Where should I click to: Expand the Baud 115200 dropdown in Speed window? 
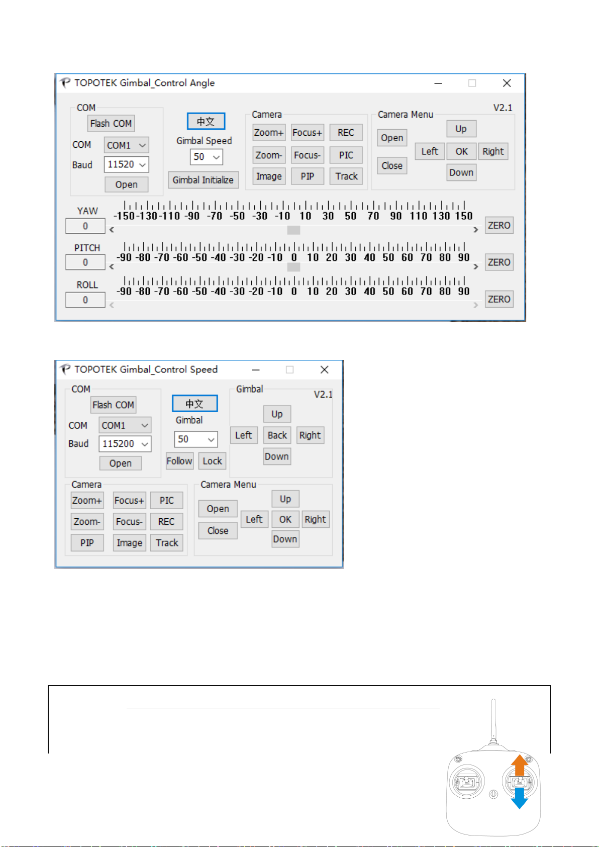click(125, 444)
